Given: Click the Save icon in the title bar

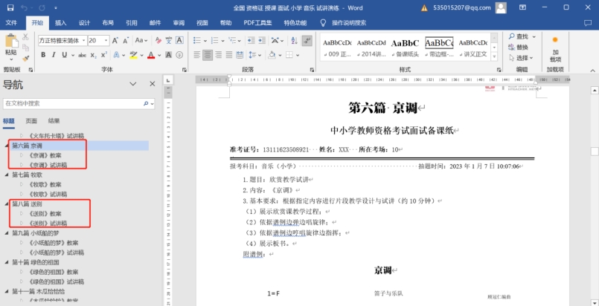Looking at the screenshot, I should coord(9,7).
